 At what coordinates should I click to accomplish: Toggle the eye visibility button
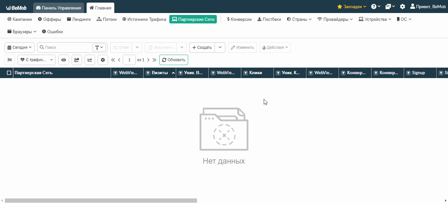(x=64, y=60)
